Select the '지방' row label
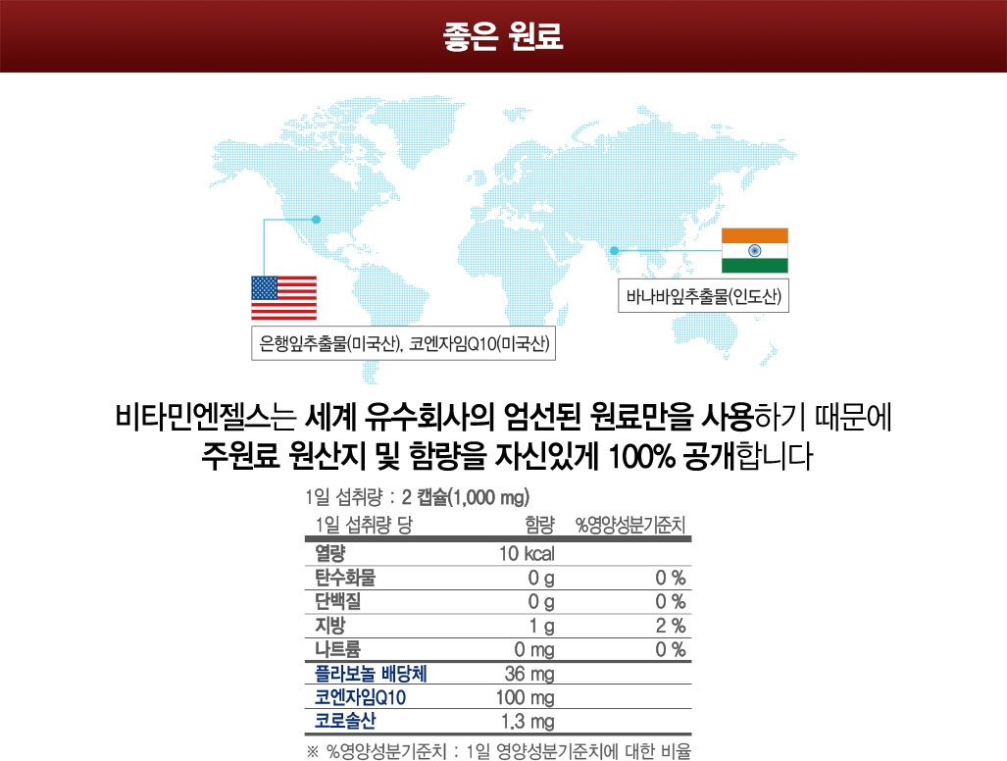The width and height of the screenshot is (1007, 761). pos(330,626)
